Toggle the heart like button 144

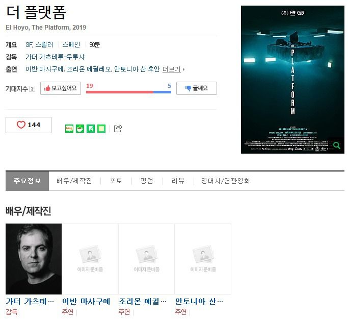pyautogui.click(x=29, y=125)
